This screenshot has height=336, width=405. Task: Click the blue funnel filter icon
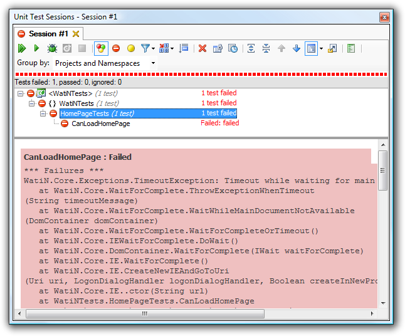145,48
